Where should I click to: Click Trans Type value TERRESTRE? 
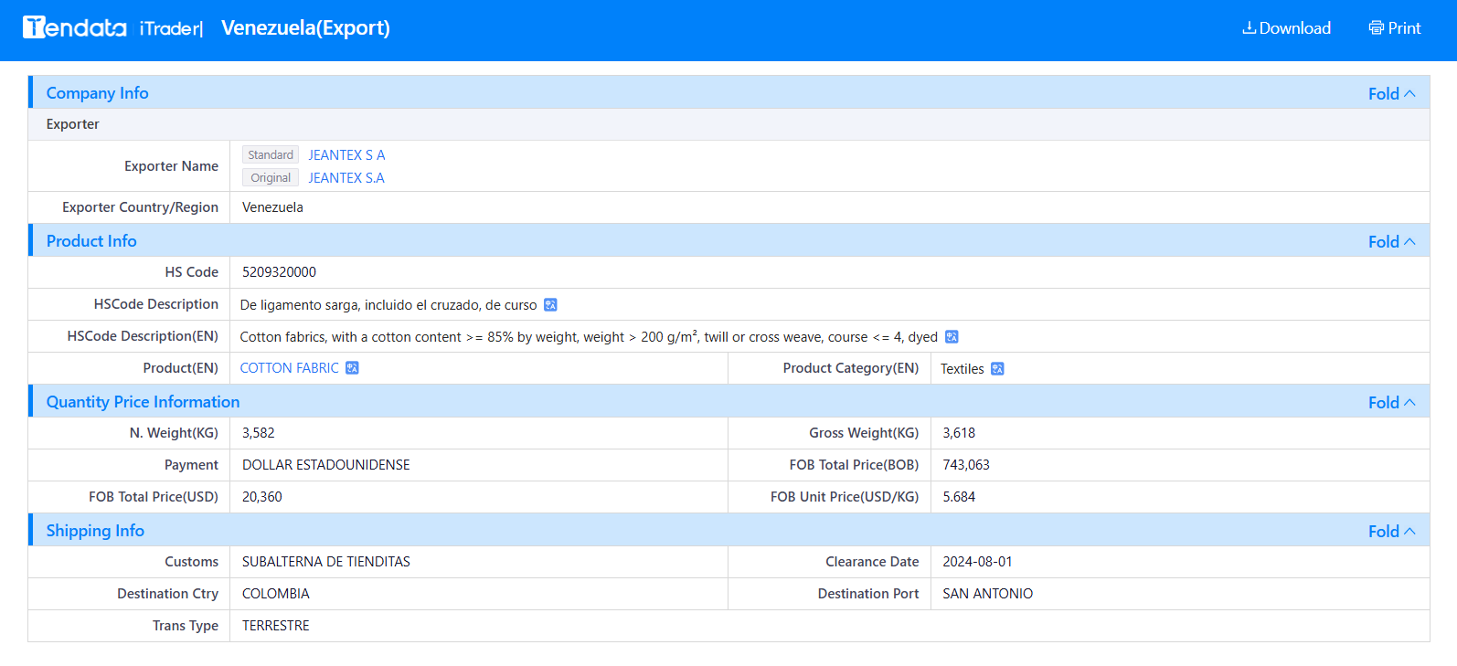click(x=275, y=626)
